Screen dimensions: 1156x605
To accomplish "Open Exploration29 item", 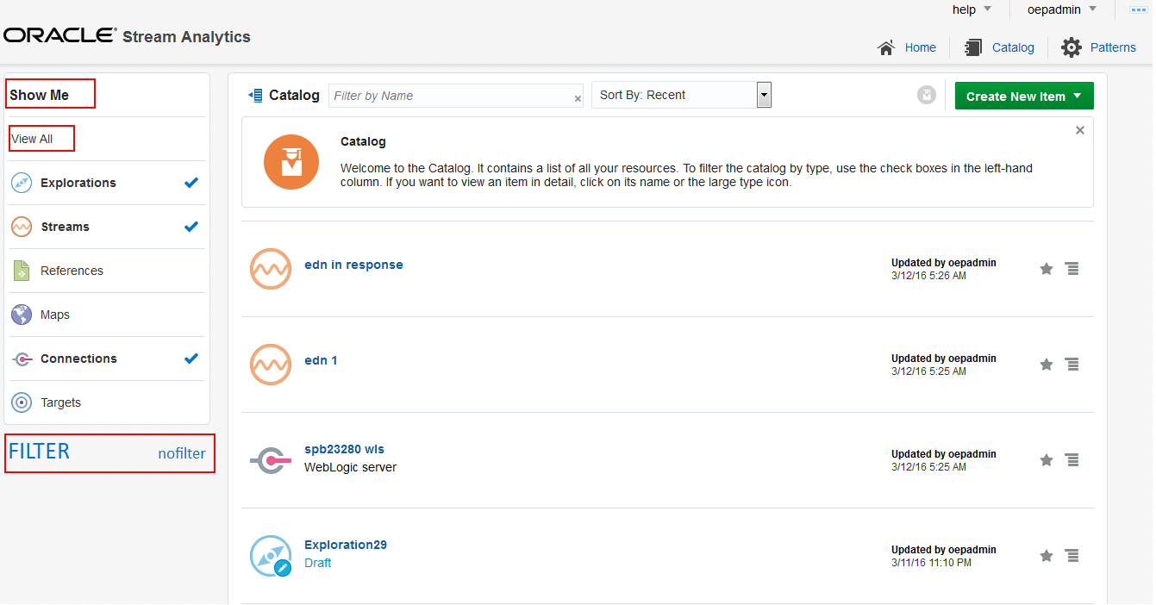I will tap(346, 545).
